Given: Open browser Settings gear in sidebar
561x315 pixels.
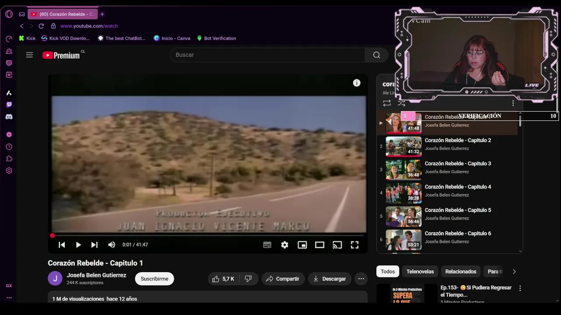Looking at the screenshot, I should [9, 171].
